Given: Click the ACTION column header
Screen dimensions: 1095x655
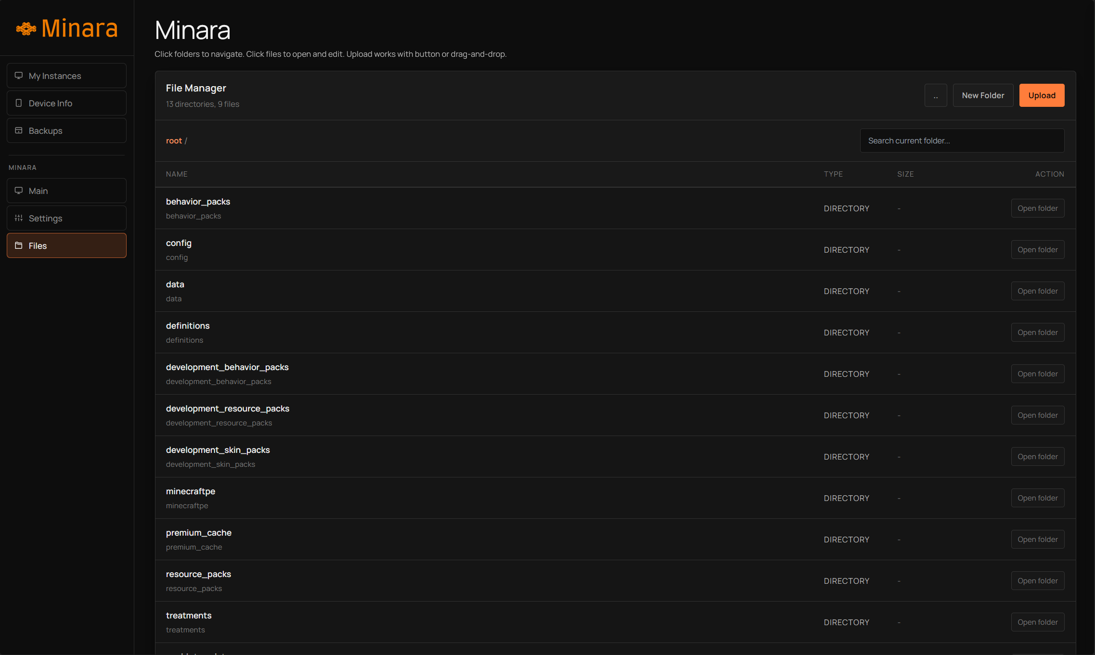Looking at the screenshot, I should coord(1050,174).
